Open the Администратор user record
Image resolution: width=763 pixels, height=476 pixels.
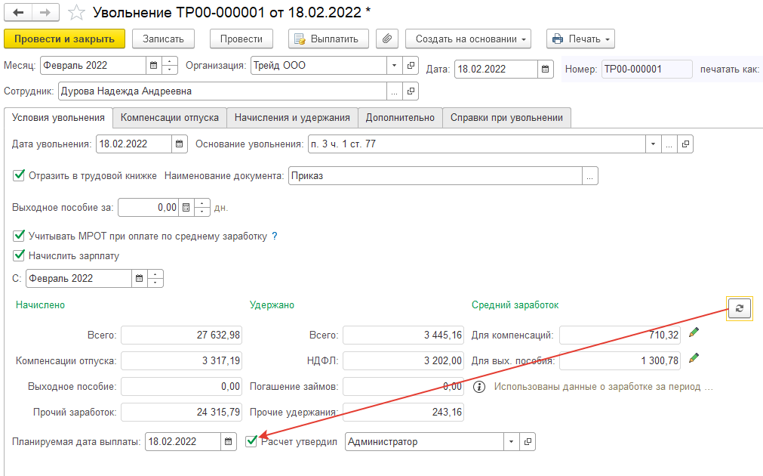528,442
